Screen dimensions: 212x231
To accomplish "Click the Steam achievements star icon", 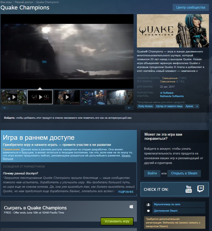I will click(x=148, y=211).
